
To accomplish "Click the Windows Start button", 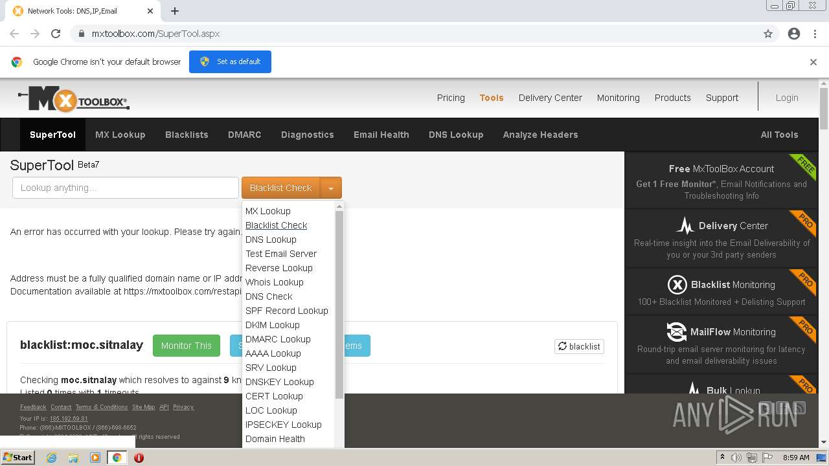I will click(18, 457).
